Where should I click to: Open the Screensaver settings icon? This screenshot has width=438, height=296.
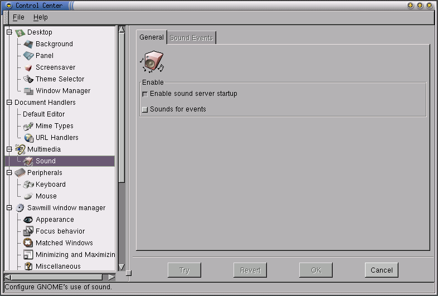pos(28,67)
